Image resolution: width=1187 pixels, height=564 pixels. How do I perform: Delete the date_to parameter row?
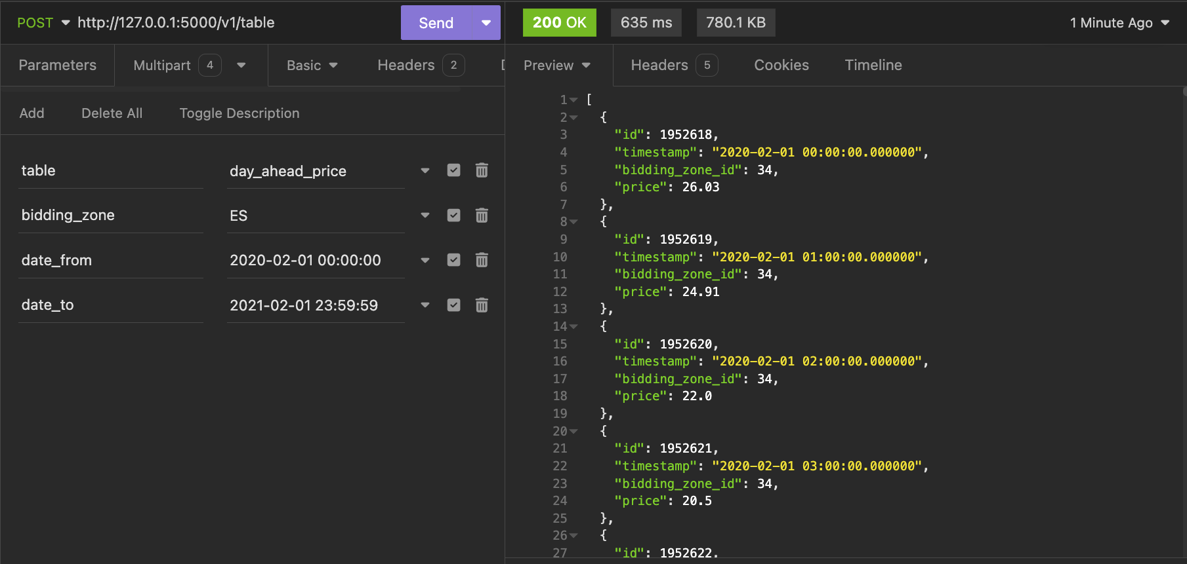tap(482, 305)
